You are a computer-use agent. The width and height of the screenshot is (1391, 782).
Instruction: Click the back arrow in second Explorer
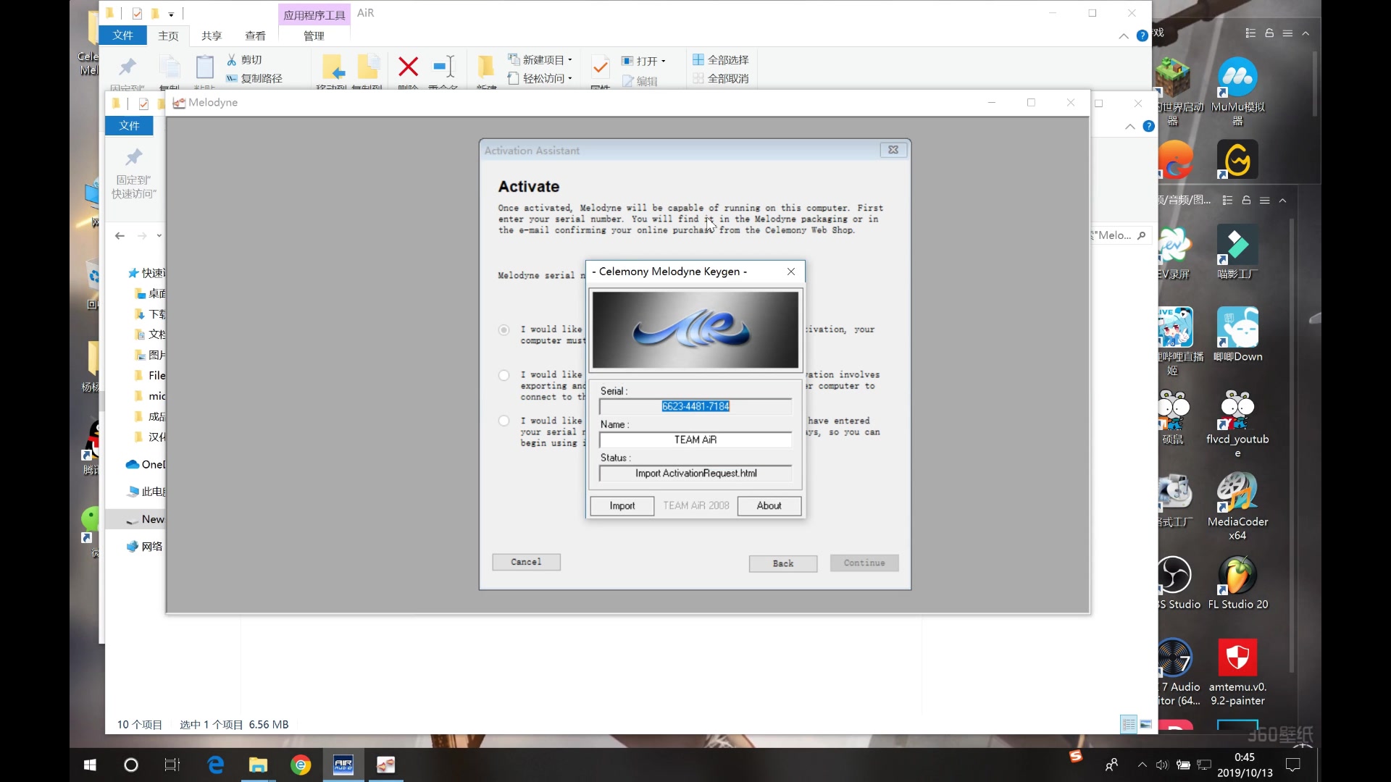pyautogui.click(x=120, y=235)
